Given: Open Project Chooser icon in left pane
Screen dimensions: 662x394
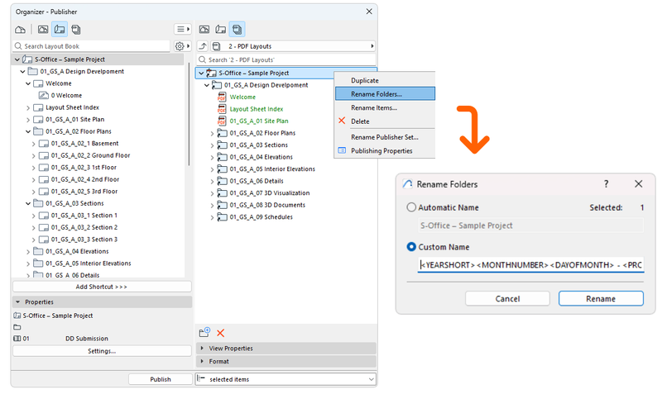Looking at the screenshot, I should [x=20, y=30].
